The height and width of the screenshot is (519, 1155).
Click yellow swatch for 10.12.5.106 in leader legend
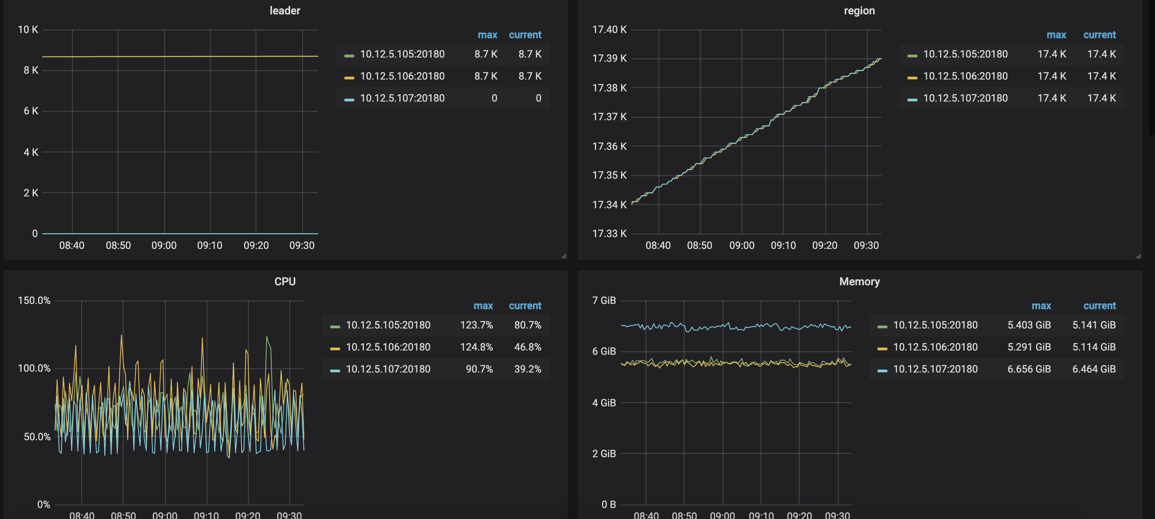[x=349, y=77]
